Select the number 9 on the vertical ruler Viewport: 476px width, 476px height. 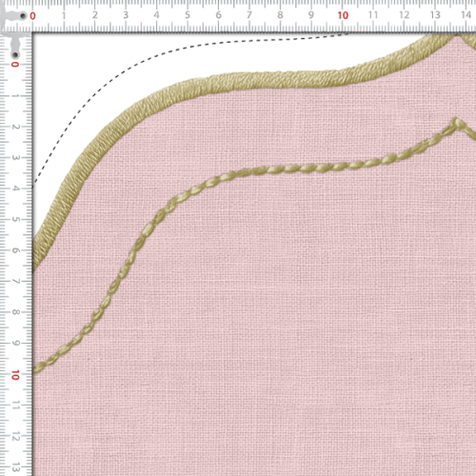click(15, 343)
